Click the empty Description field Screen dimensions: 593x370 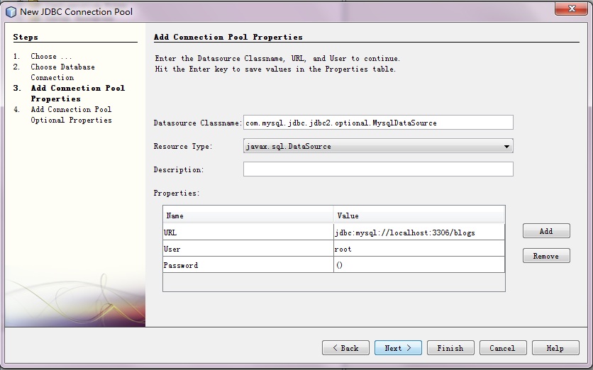coord(378,169)
